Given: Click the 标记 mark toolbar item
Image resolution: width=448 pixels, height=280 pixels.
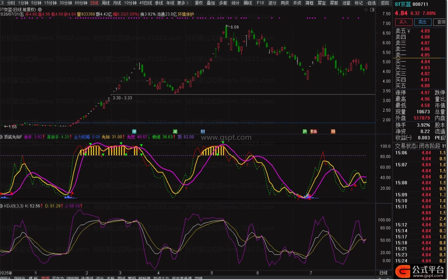Looking at the screenshot, I should coord(359,3).
